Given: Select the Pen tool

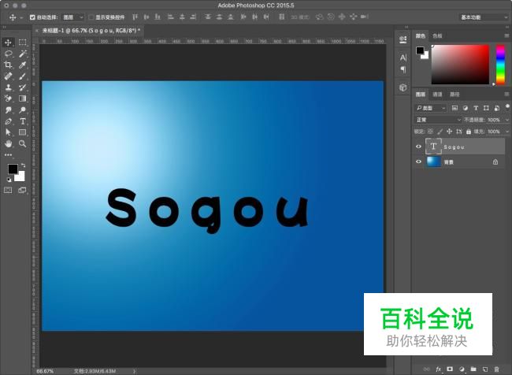Looking at the screenshot, I should [x=8, y=121].
